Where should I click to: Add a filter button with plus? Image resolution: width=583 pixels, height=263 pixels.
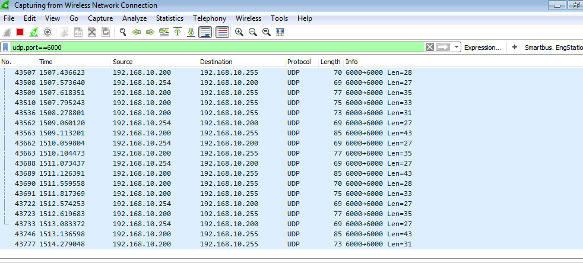tap(515, 47)
